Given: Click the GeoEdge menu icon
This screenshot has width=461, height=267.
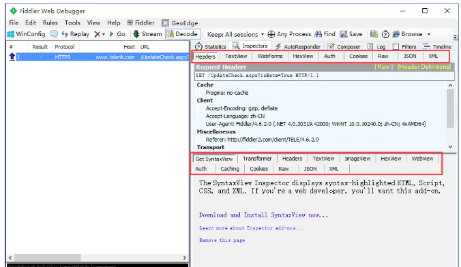Looking at the screenshot, I should (165, 23).
